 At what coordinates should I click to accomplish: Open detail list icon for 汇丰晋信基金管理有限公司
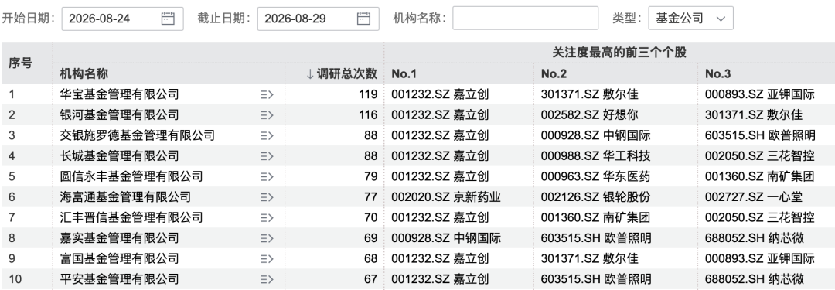pos(267,218)
